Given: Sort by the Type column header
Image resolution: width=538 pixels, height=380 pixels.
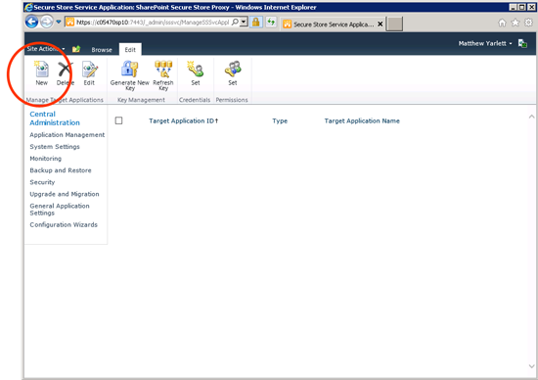Looking at the screenshot, I should (x=280, y=120).
